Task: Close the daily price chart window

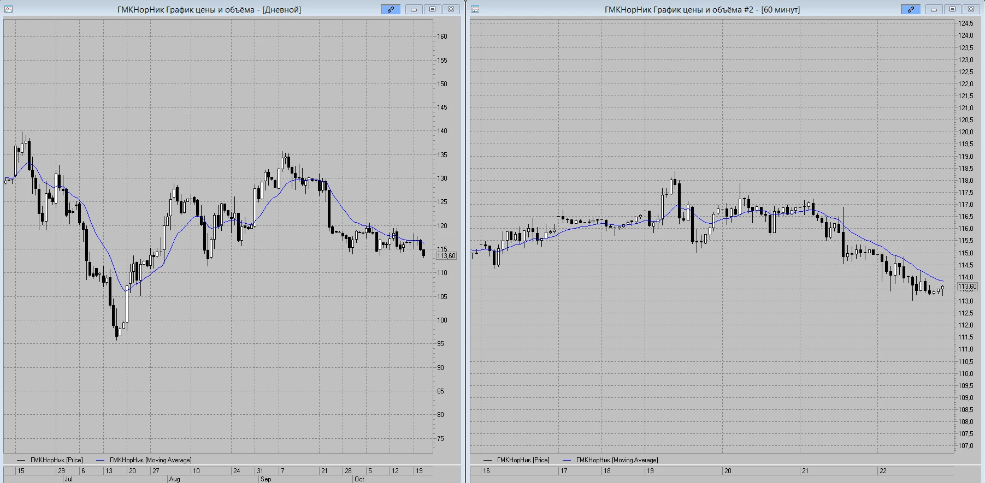Action: (x=451, y=9)
